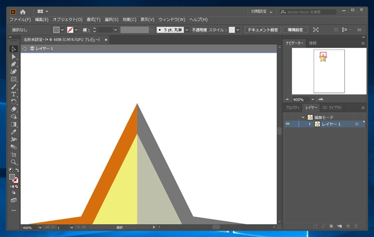This screenshot has width=374, height=237.
Task: Exit isolation mode with back arrow
Action: (25, 48)
